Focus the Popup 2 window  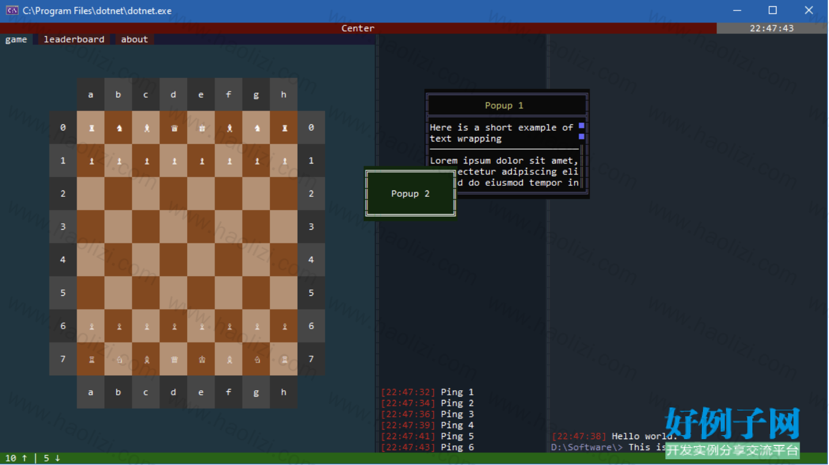pyautogui.click(x=410, y=193)
